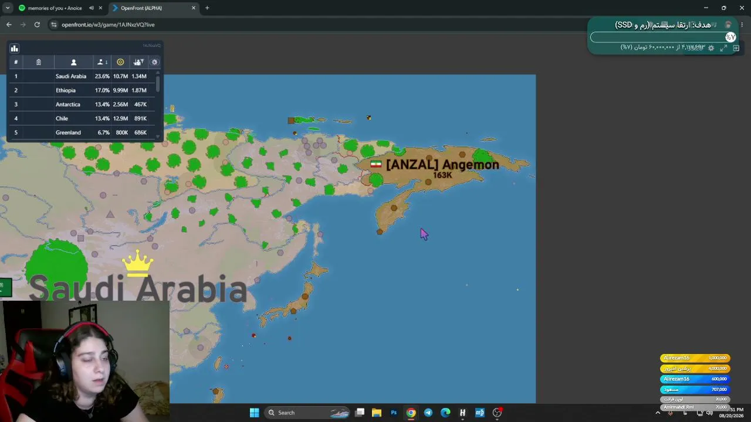Viewport: 751px width, 422px height.
Task: Click the Saudi Arabia map label
Action: pyautogui.click(x=138, y=289)
